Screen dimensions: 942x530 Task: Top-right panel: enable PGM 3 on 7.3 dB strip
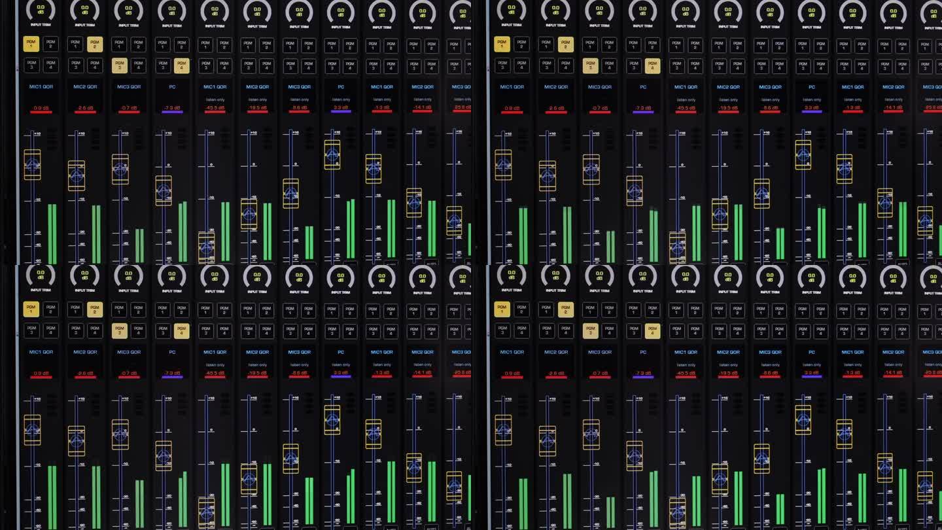[x=633, y=65]
